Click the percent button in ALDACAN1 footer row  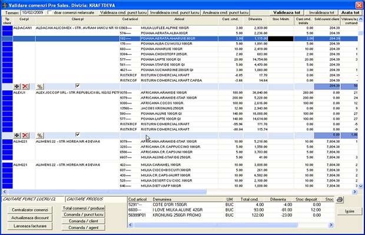tap(40, 86)
